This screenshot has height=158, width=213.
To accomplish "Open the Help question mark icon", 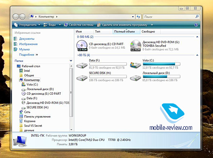I will pos(196,25).
